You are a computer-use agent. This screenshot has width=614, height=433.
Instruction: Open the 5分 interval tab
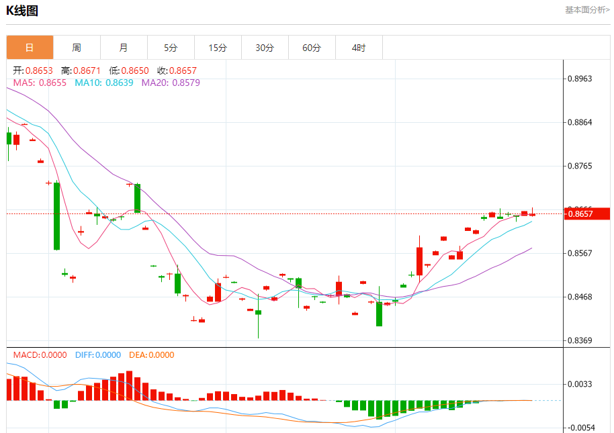click(171, 48)
